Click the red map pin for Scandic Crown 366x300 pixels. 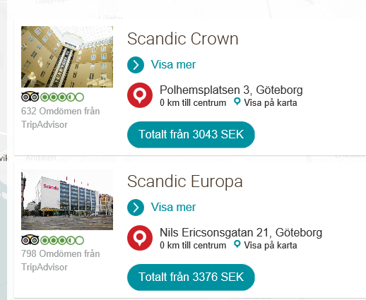point(140,95)
